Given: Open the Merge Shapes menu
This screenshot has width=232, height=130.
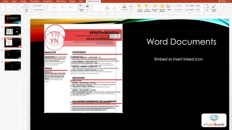Looking at the screenshot, I should [38, 10].
